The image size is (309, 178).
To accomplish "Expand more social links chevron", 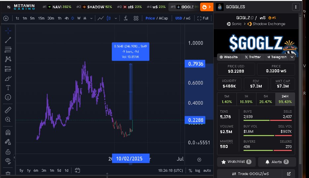I will (292, 57).
